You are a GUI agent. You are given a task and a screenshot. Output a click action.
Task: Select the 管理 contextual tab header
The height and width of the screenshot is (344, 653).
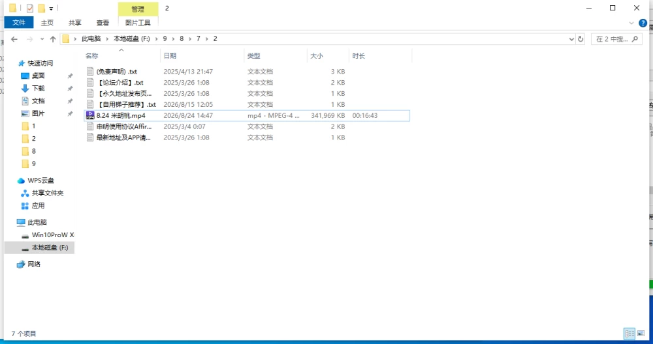click(x=138, y=8)
